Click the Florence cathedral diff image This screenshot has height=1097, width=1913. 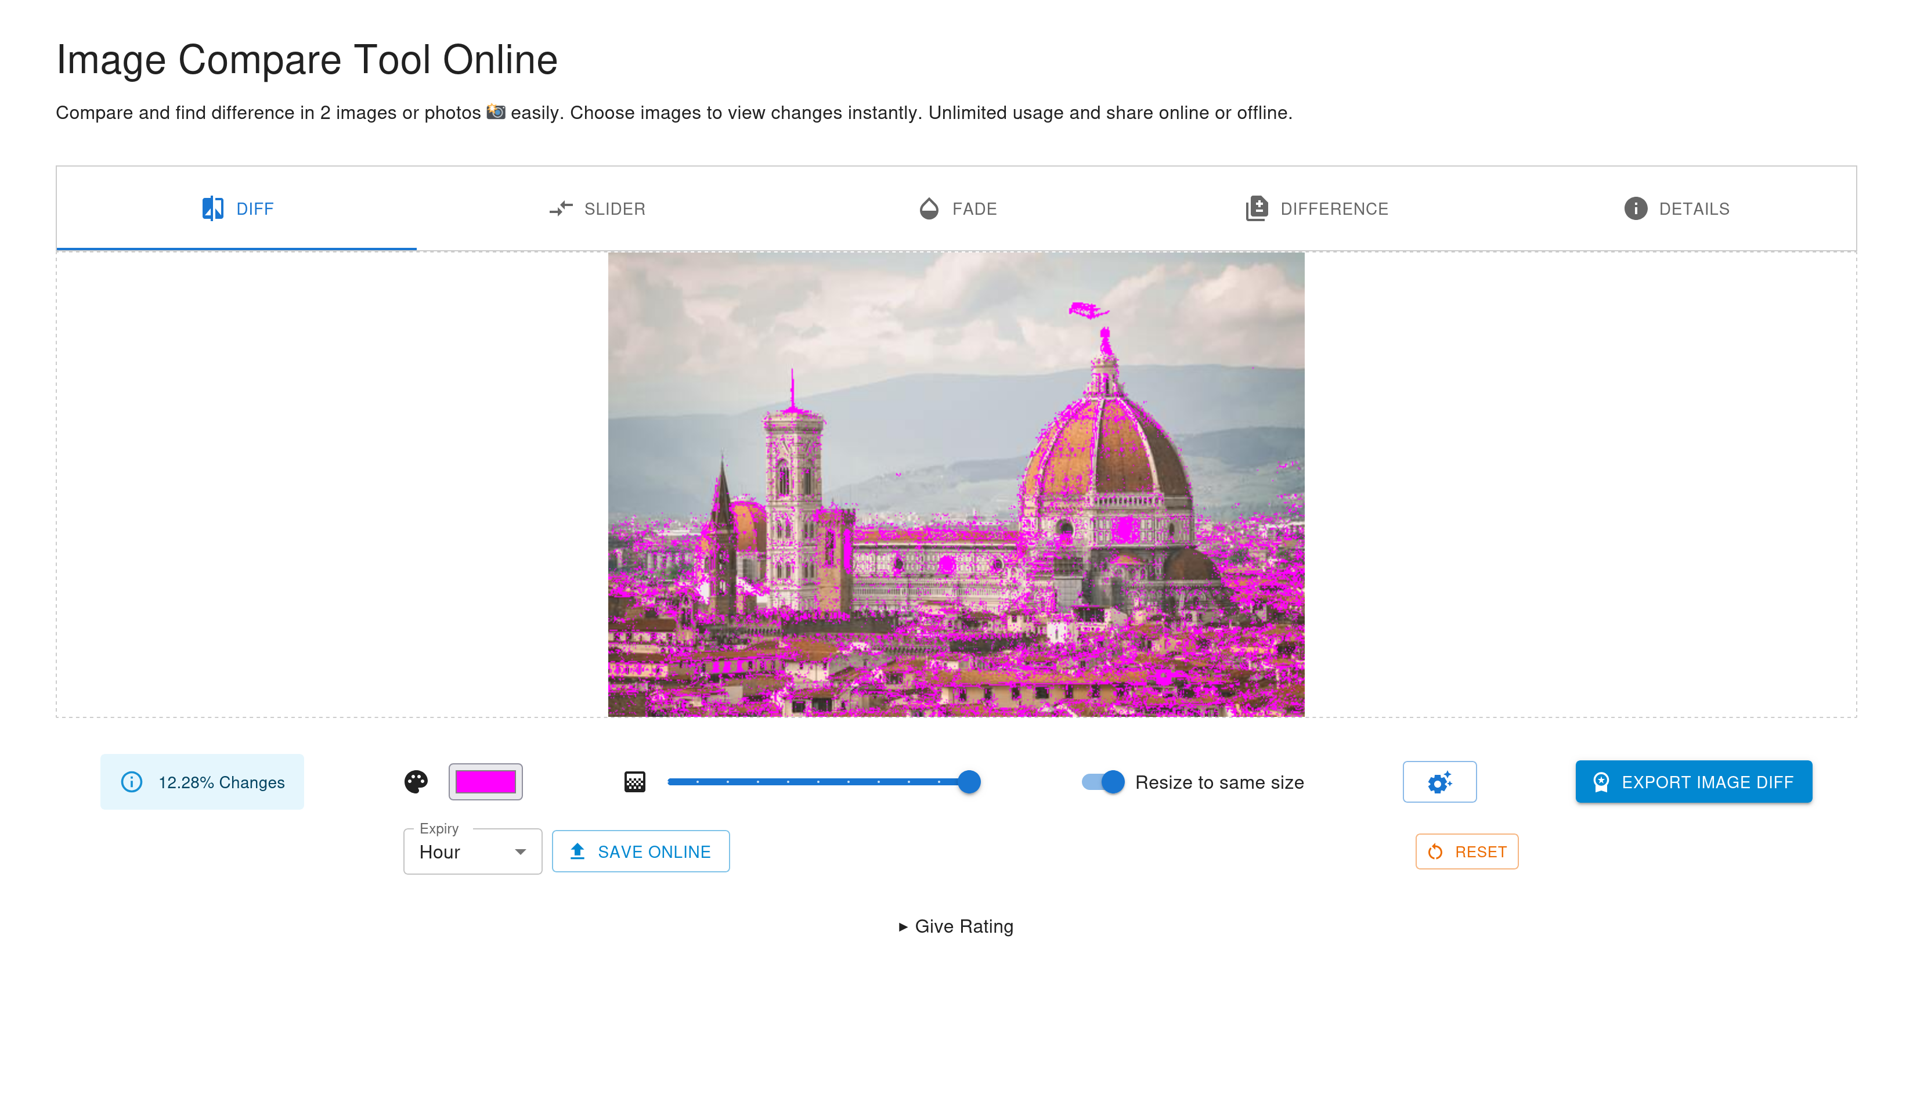(956, 485)
